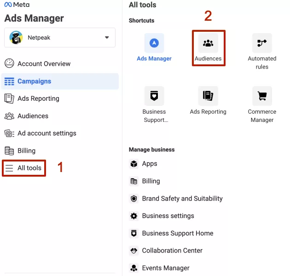Open Account Overview in sidebar
290x276 pixels.
coord(44,64)
